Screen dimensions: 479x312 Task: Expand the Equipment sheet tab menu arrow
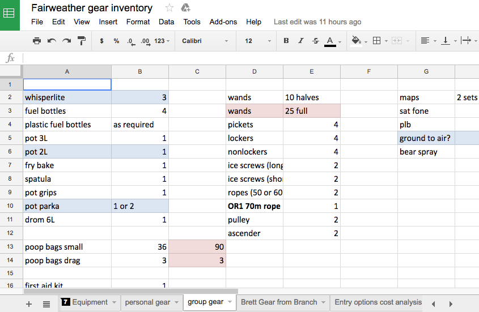(x=115, y=302)
